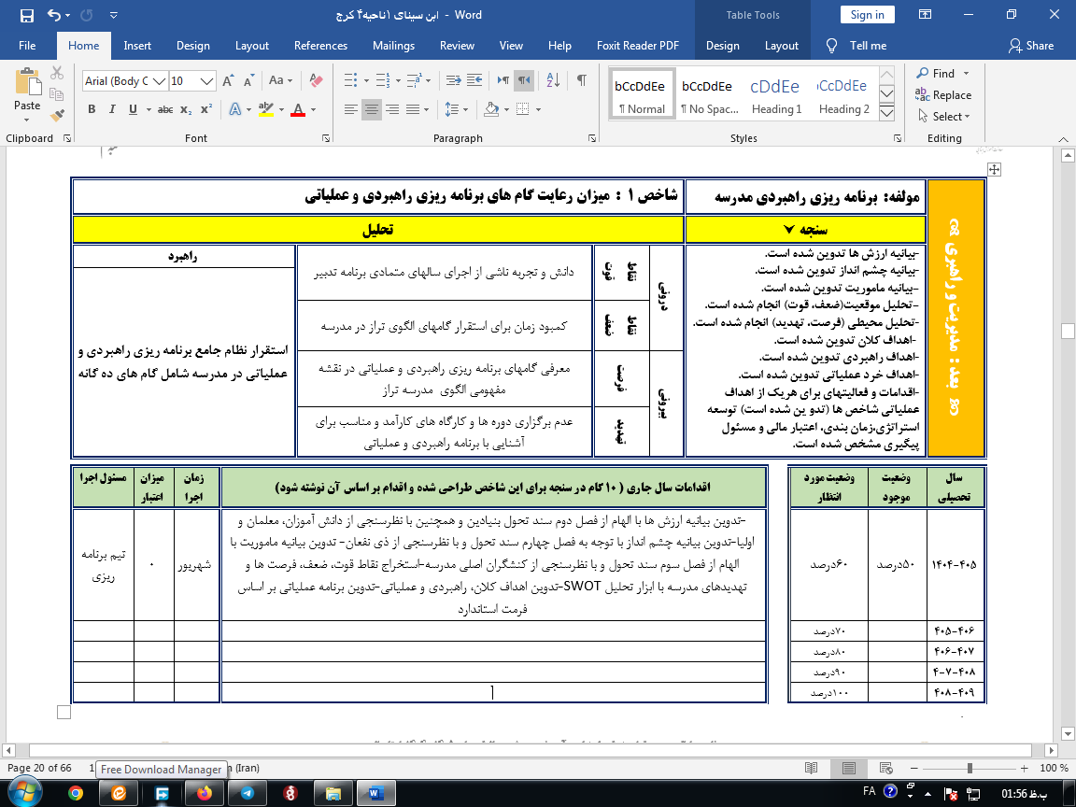Toggle Bold formatting
Screen dimensions: 1076x807
(x=92, y=109)
